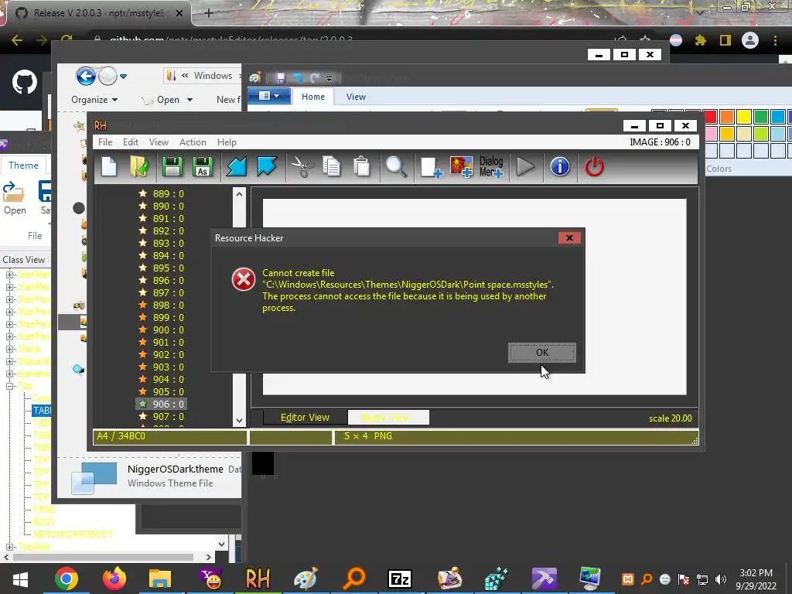Open Explorer recent locations dropdown arrow
This screenshot has height=594, width=792.
pos(123,77)
